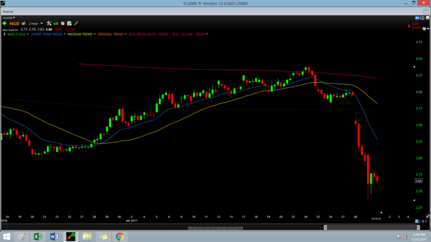This screenshot has width=431, height=242.
Task: Click the color wheel icon at top right
Action: tap(424, 29)
